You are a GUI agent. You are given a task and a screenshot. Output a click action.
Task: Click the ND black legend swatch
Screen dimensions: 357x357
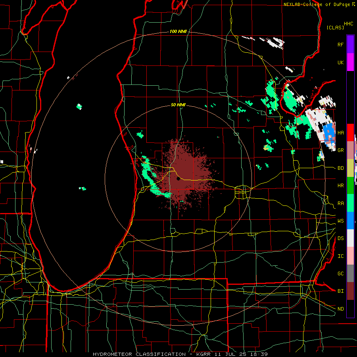(350, 309)
